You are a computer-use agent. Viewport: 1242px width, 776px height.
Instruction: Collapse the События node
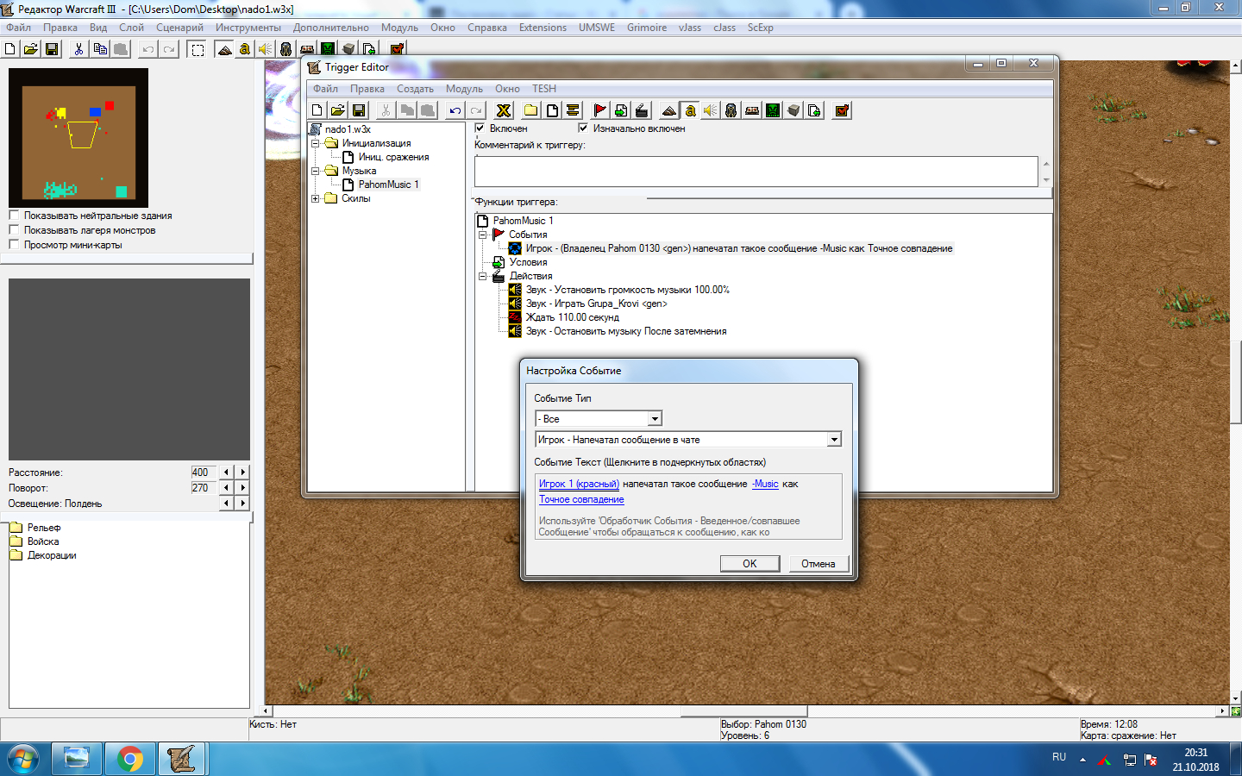point(483,235)
